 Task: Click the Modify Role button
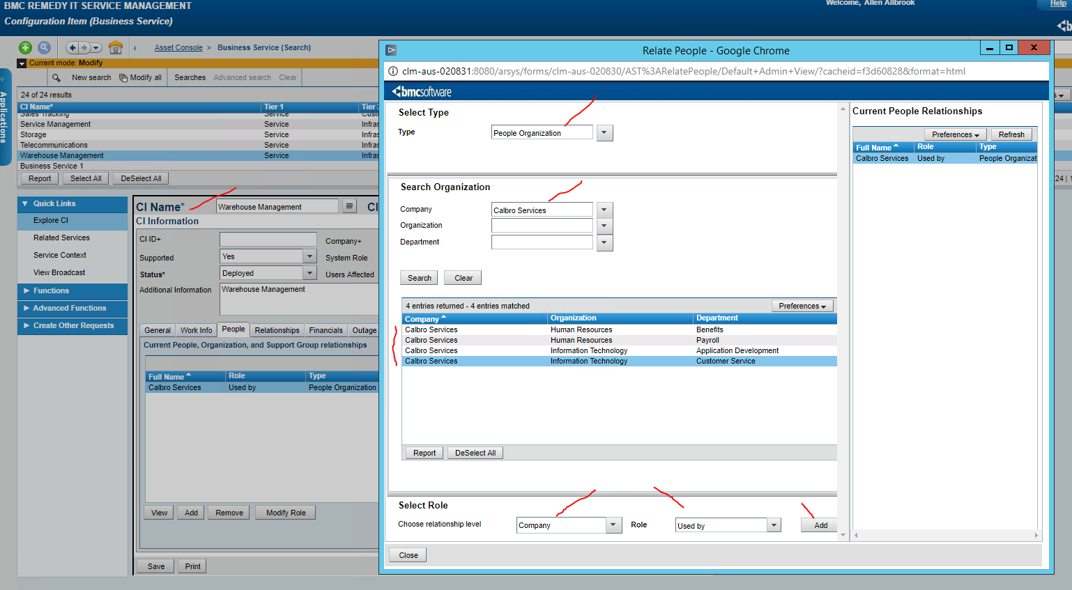click(286, 513)
